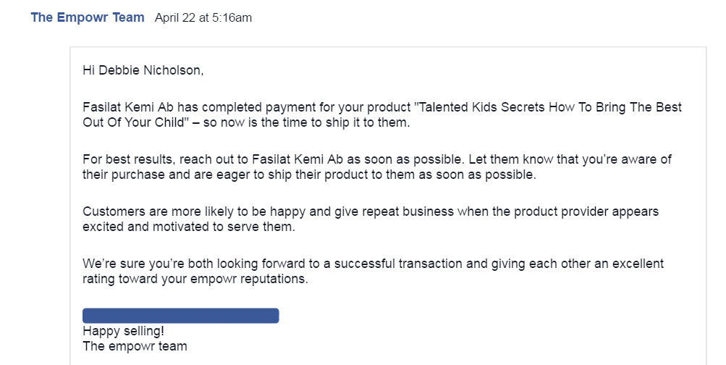Click the phrase 'excited and motivated to serve them'
726x365 pixels.
pyautogui.click(x=178, y=227)
